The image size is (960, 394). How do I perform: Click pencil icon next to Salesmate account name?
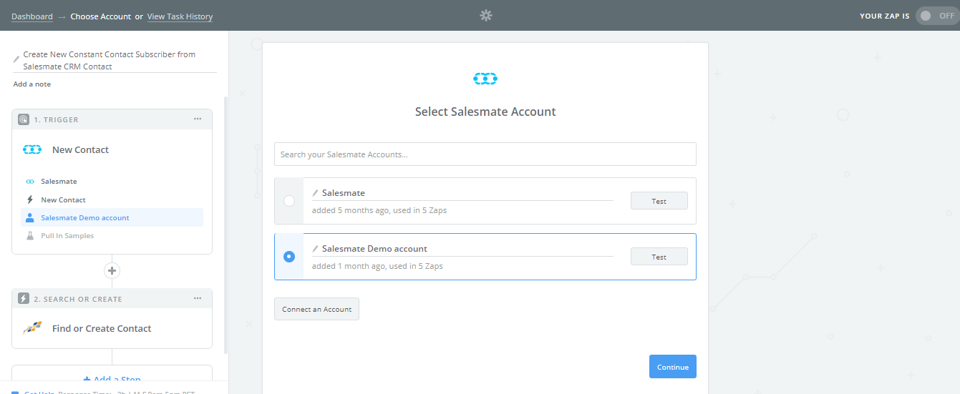pos(315,193)
